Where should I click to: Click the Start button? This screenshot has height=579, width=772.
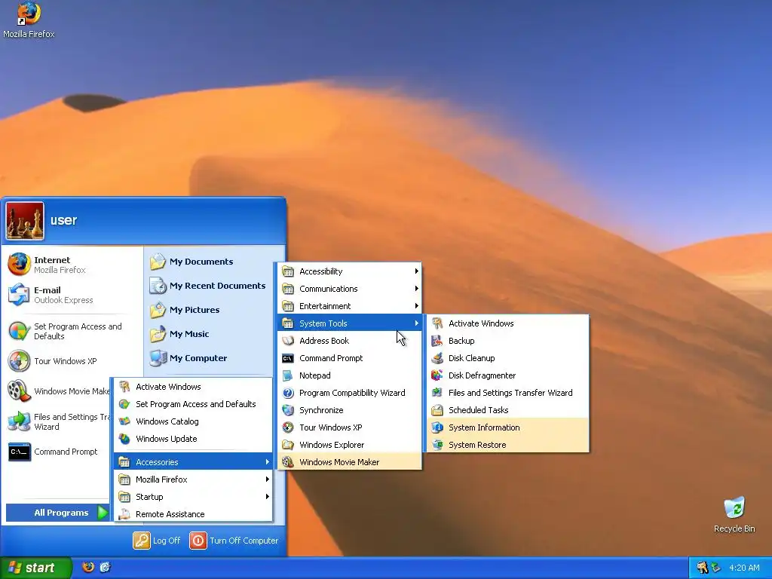click(35, 568)
